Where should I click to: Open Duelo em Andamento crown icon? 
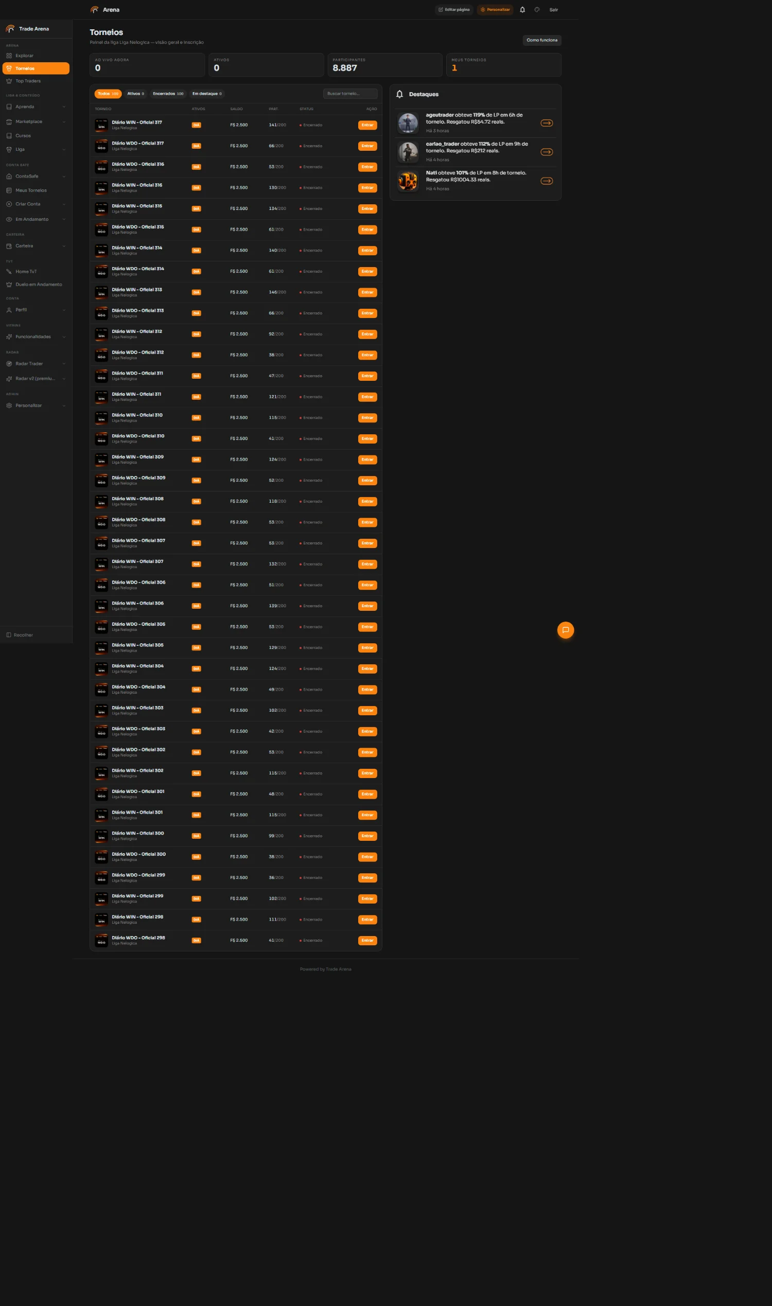coord(9,285)
